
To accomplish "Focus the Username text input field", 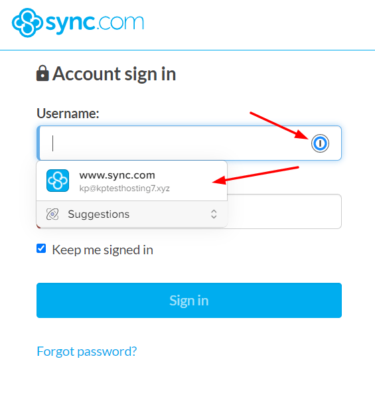I will coord(189,143).
